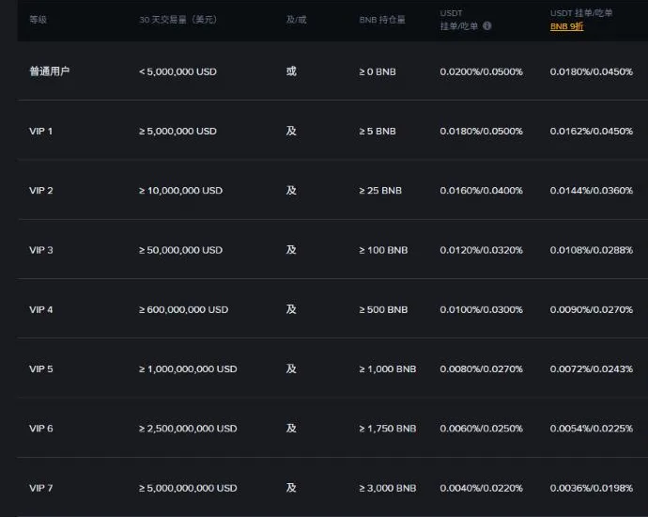This screenshot has height=517, width=648.
Task: Select the VIP 1 level label
Action: pos(41,131)
